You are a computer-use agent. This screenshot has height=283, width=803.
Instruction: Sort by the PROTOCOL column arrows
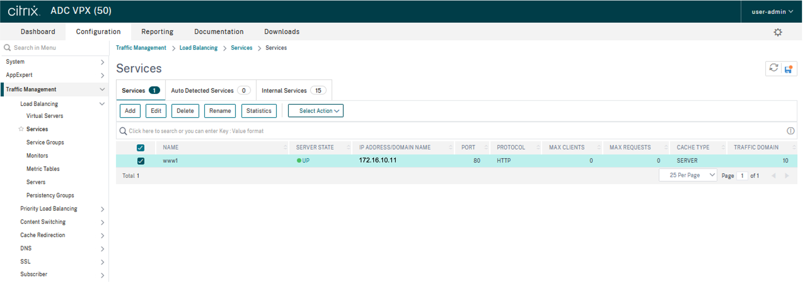click(x=538, y=148)
